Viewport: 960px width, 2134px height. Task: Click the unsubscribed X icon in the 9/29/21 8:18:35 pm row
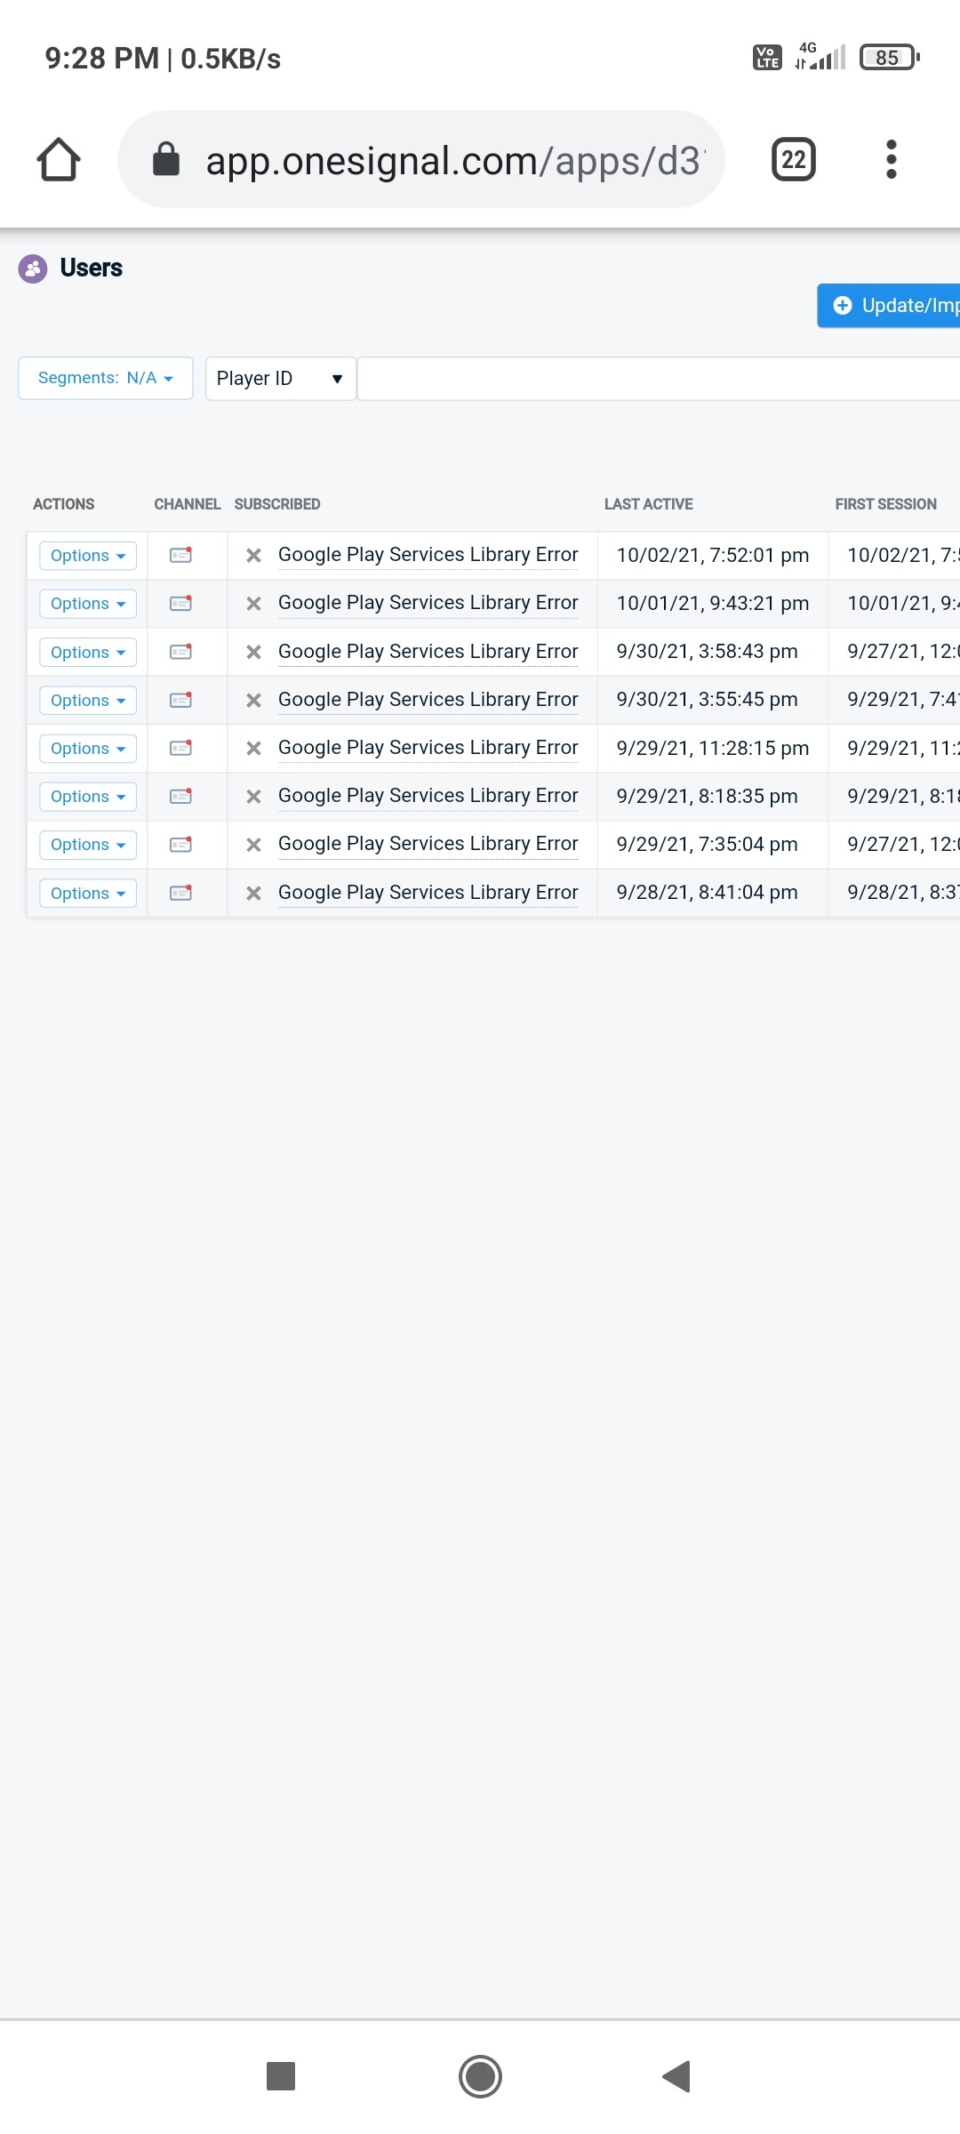point(253,797)
